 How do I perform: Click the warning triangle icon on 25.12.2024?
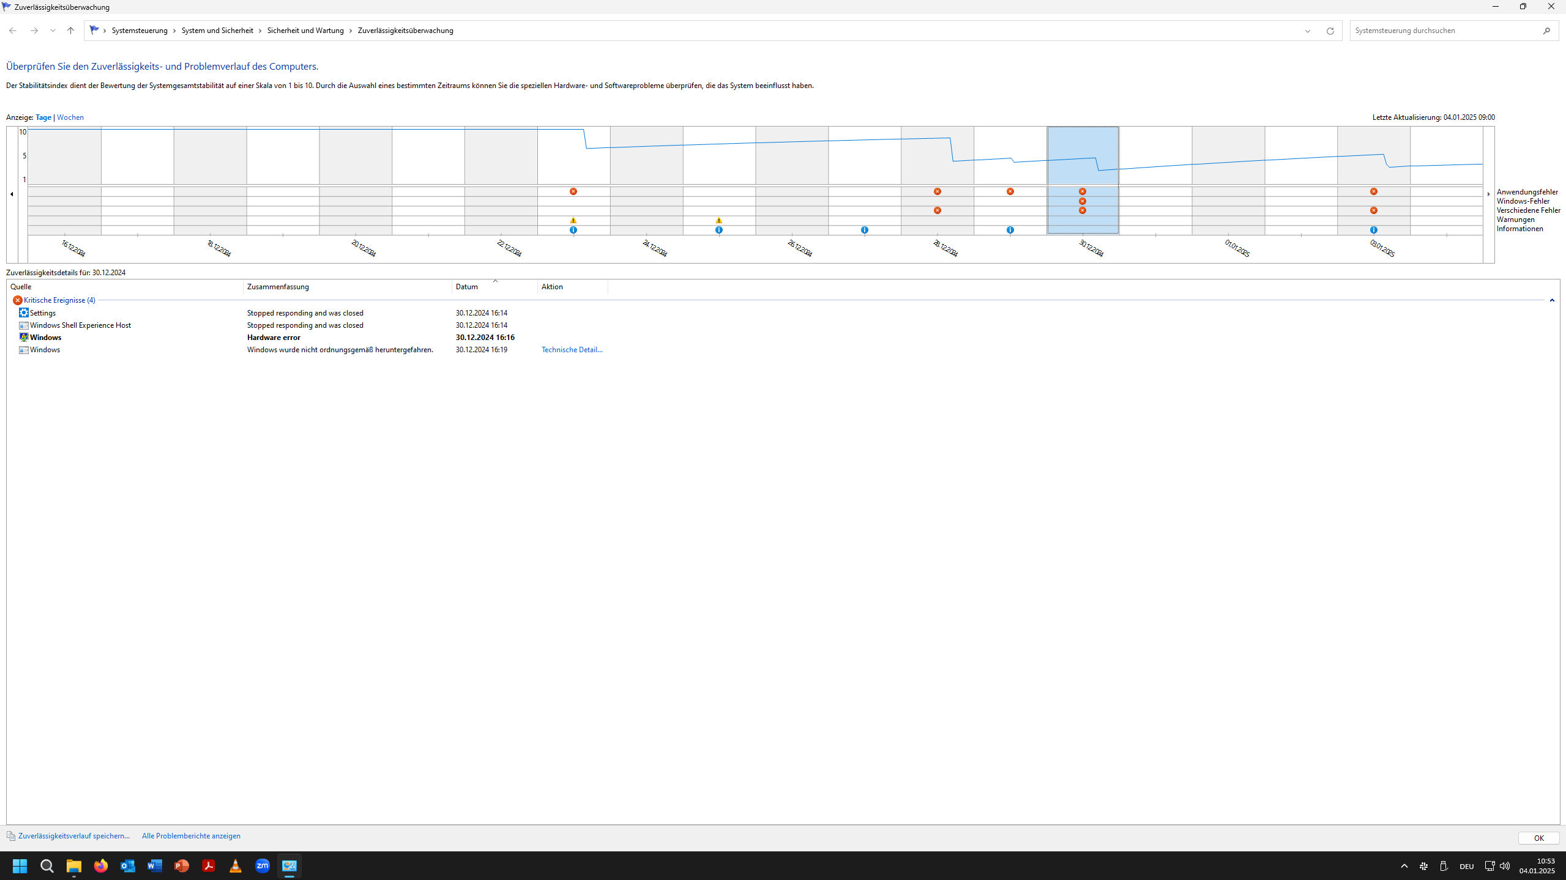click(x=719, y=220)
